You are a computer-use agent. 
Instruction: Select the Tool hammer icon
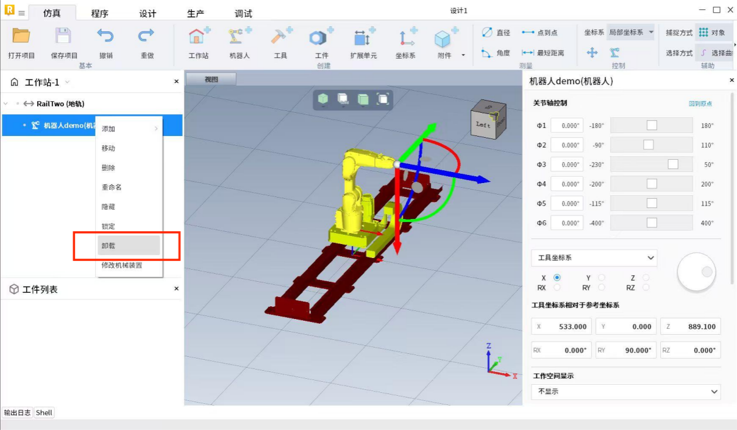281,37
